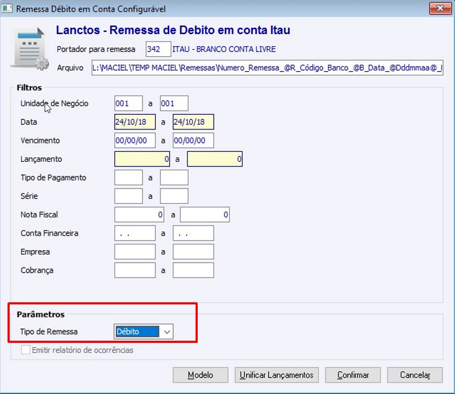
Task: Click the ending Tipo de Pagamento field
Action: click(x=174, y=178)
